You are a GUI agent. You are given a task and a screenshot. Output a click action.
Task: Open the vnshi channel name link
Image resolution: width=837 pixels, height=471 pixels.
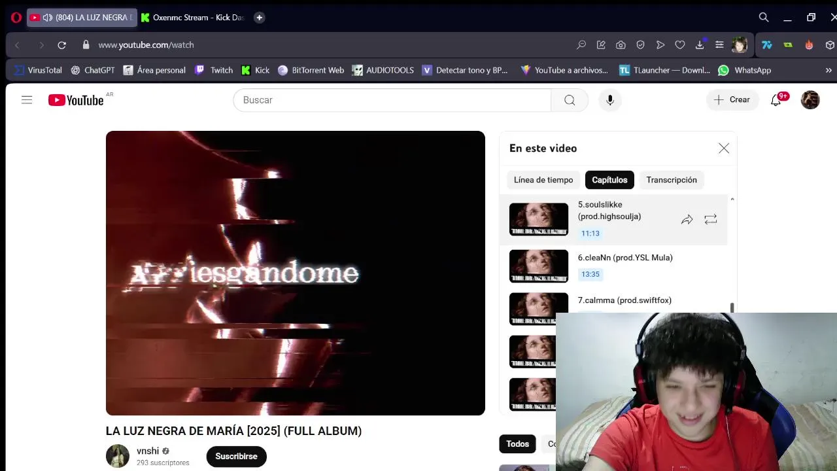148,451
